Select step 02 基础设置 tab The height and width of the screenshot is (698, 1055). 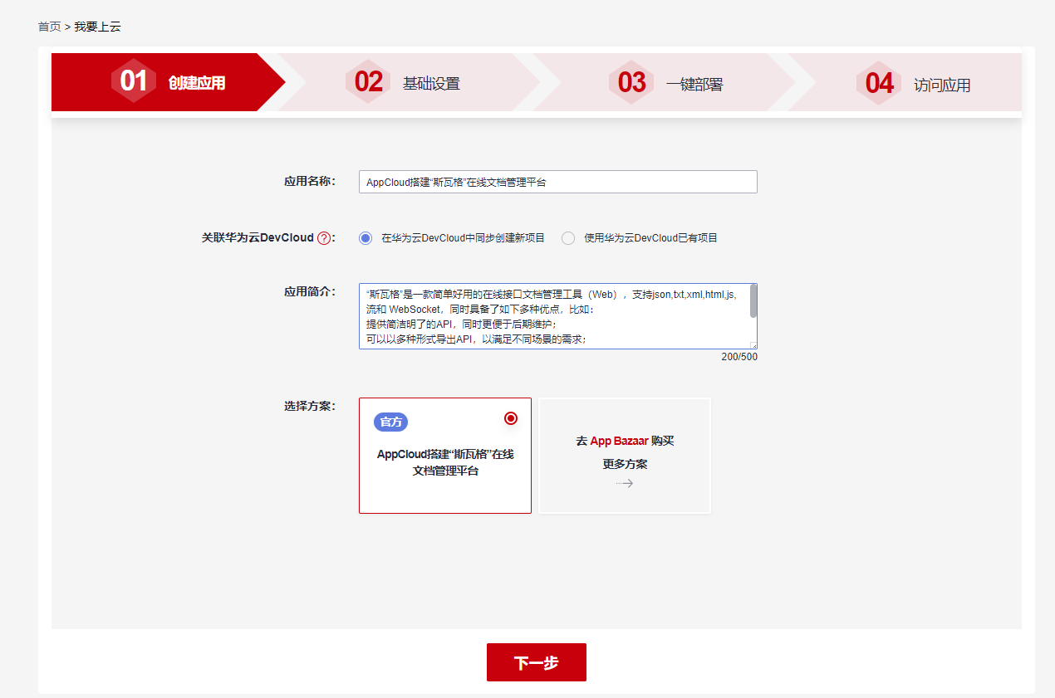(x=407, y=82)
